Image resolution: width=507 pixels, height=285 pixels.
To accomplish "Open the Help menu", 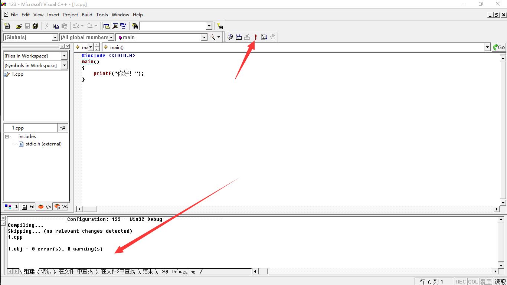I will (x=138, y=15).
